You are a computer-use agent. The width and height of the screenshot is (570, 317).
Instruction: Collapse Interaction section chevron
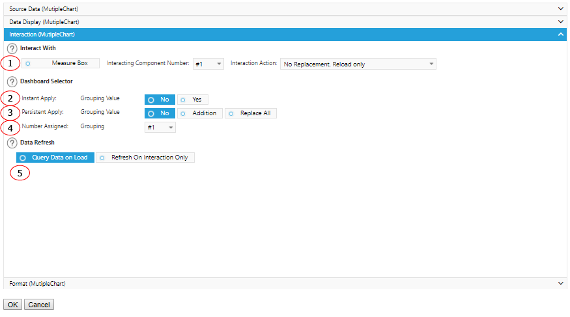coord(561,34)
